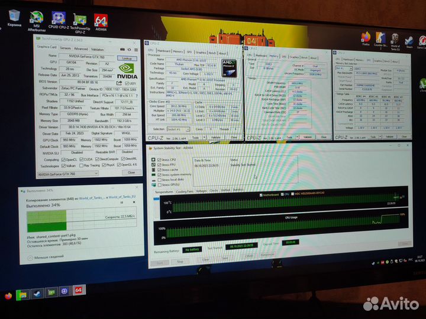Screen dimensions: 426x319
Task: Click the GPU-Z BIOS export share icon
Action: (x=119, y=83)
